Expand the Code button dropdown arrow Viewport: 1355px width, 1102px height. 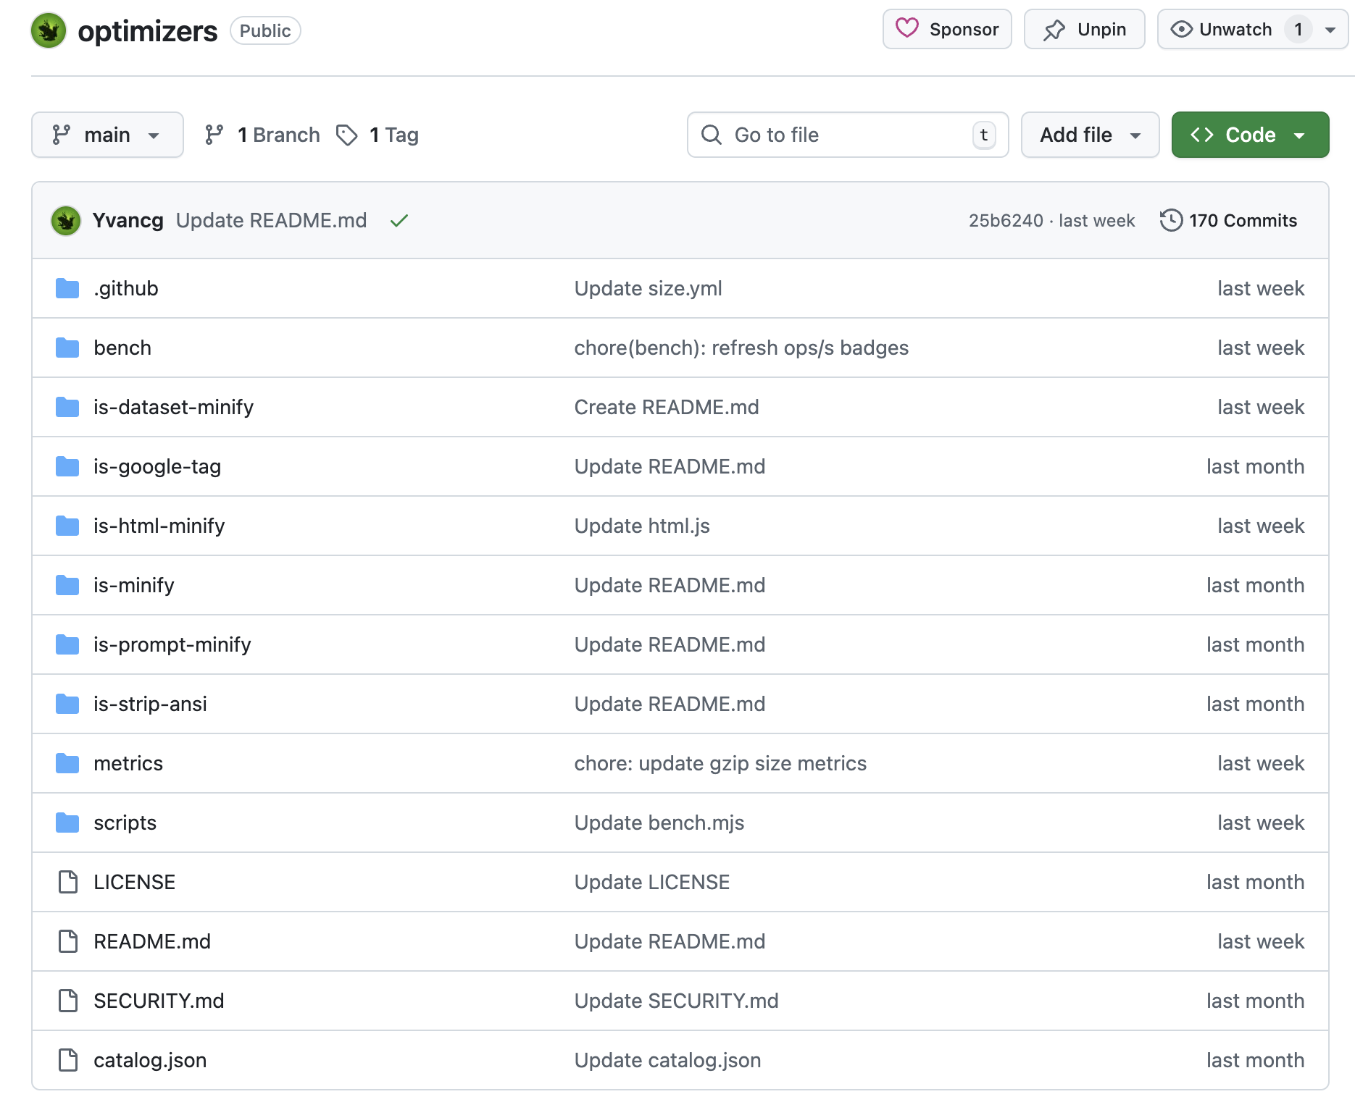click(x=1300, y=135)
